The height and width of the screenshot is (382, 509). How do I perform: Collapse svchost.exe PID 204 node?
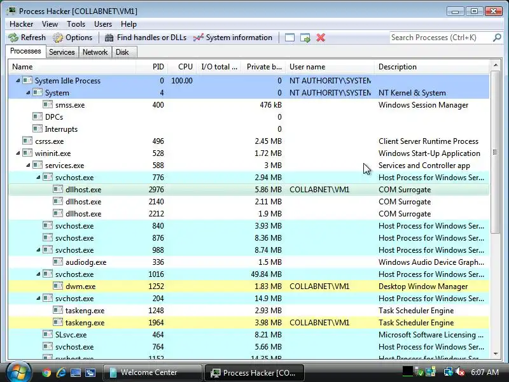(x=38, y=299)
